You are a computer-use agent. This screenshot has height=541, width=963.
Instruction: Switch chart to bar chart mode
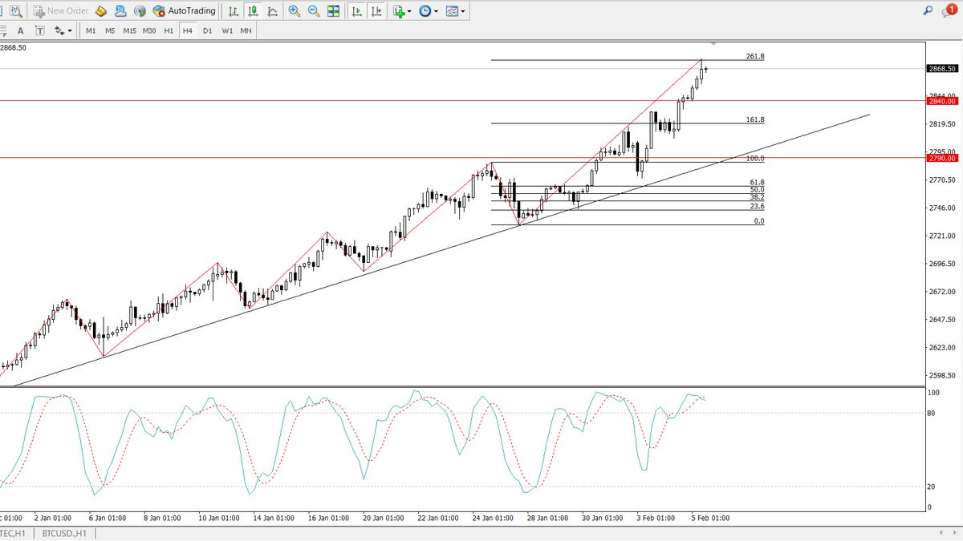tap(233, 11)
